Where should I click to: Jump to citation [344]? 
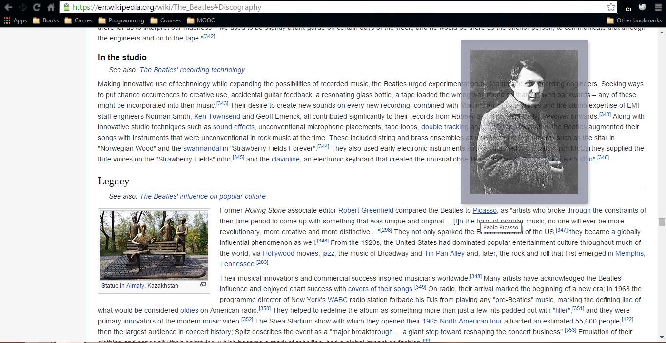click(323, 146)
